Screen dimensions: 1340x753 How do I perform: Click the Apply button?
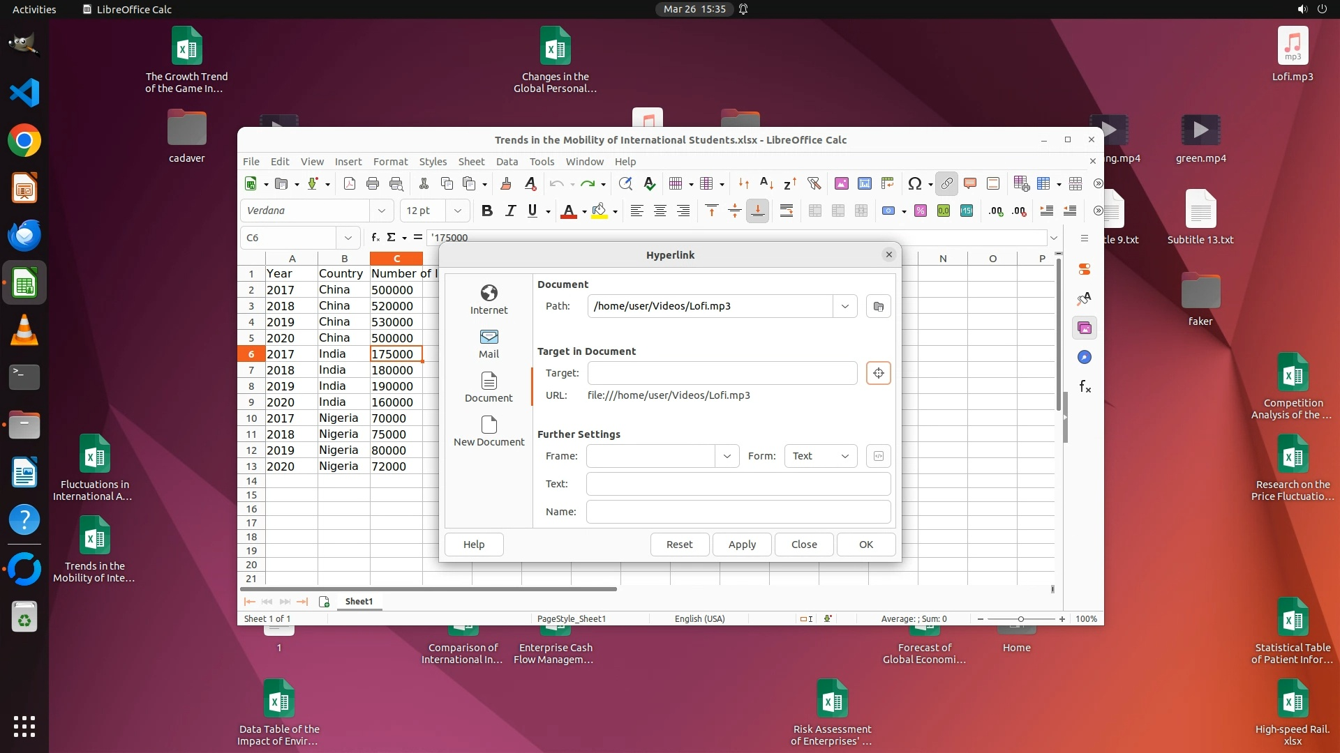[x=742, y=545]
